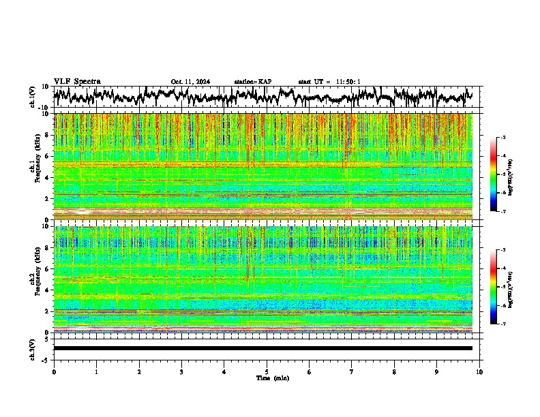Viewport: 540px width, 417px height.
Task: Click the "5" tick on ch.3(V) axis
Action: click(47, 339)
